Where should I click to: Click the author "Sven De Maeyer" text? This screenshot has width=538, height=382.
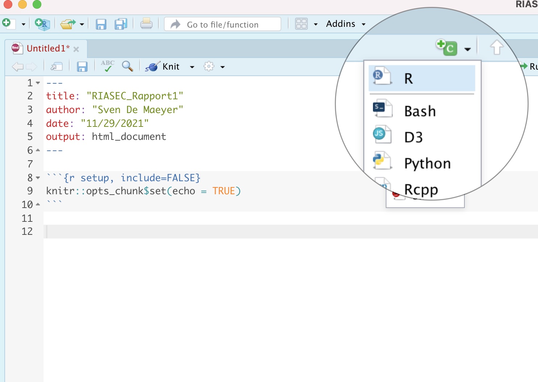138,110
